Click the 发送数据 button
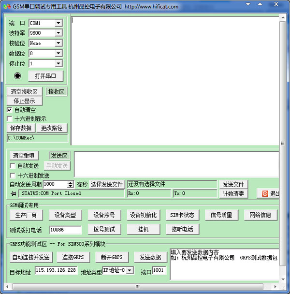Viewport: 290px width, 294px height. pyautogui.click(x=150, y=257)
